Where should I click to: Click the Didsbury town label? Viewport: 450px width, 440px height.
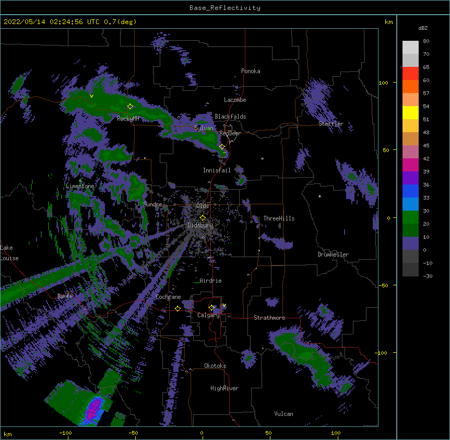click(x=200, y=225)
